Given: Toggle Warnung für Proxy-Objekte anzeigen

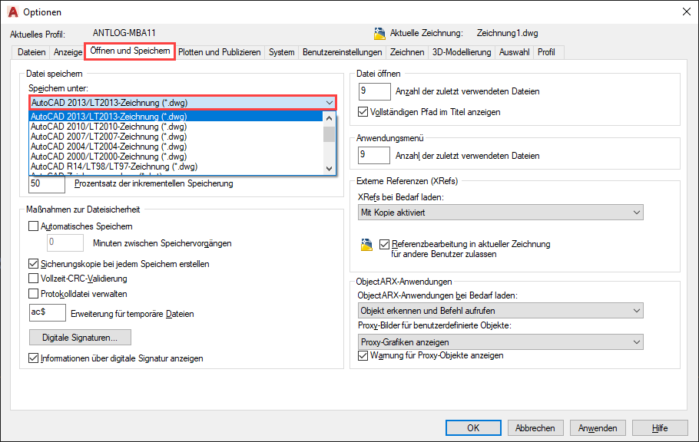Looking at the screenshot, I should point(363,355).
